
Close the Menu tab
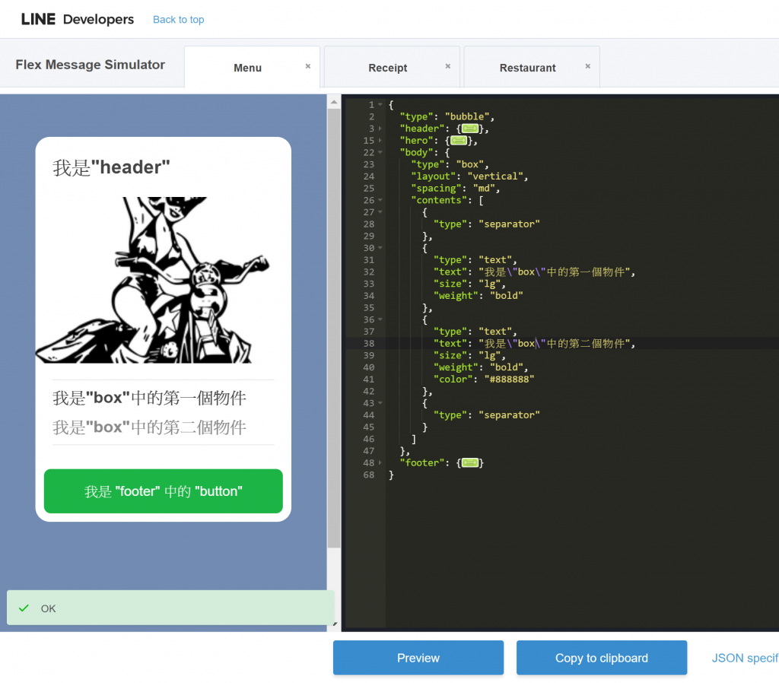[x=308, y=66]
